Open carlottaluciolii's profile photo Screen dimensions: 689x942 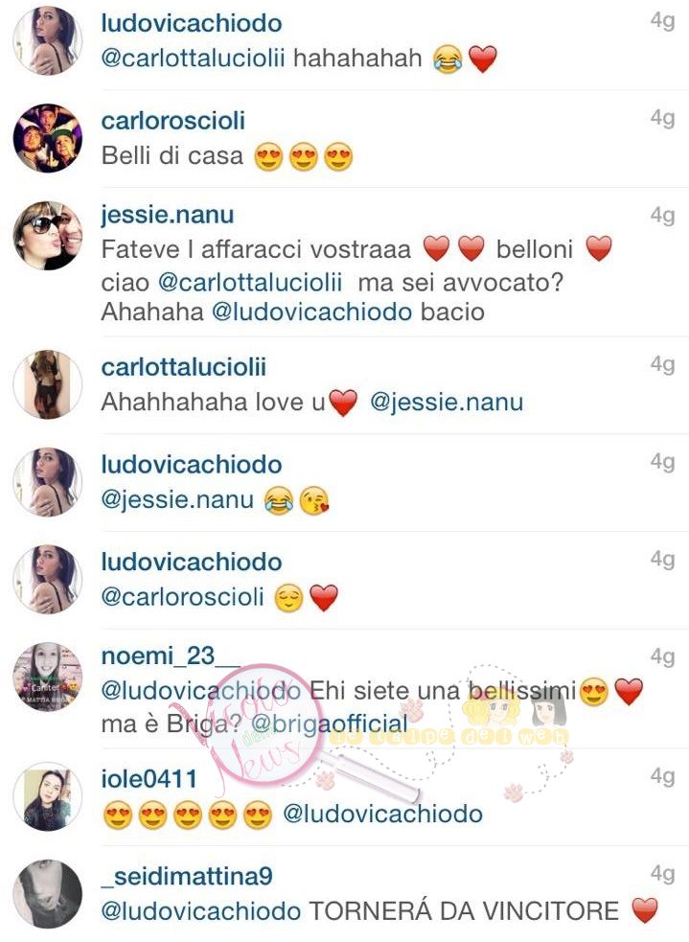(x=48, y=384)
